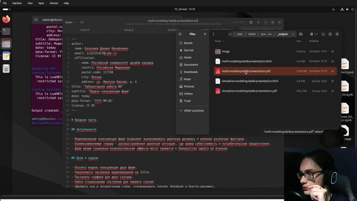Open the Devices menu

tap(54, 3)
